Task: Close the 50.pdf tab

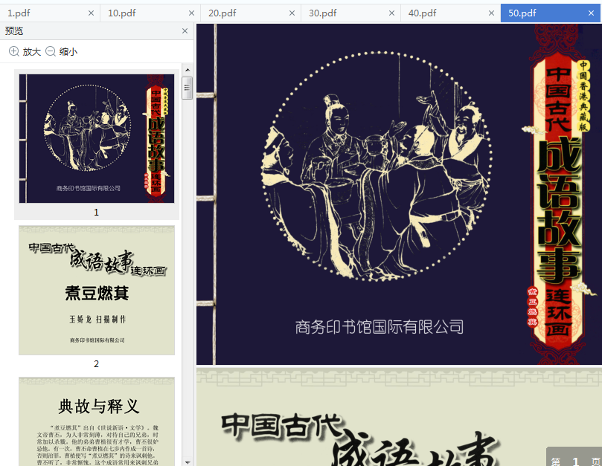Action: 592,13
